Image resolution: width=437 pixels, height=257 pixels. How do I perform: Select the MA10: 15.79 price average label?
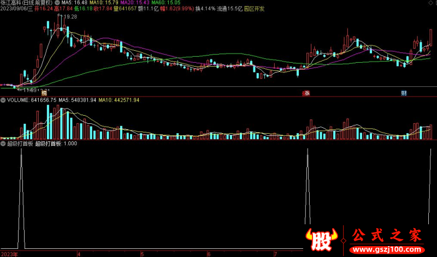click(x=104, y=3)
